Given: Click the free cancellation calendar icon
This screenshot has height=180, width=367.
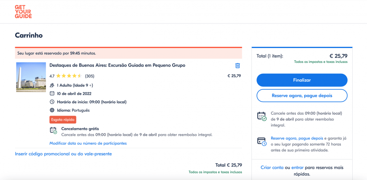Looking at the screenshot, I should pyautogui.click(x=53, y=131).
